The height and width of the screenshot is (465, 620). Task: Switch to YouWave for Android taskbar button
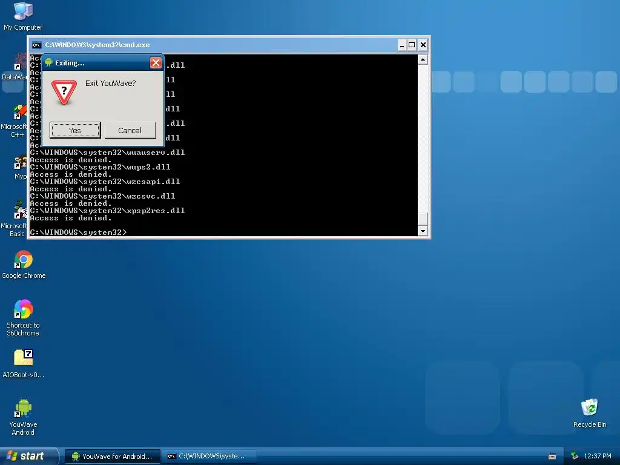point(112,457)
